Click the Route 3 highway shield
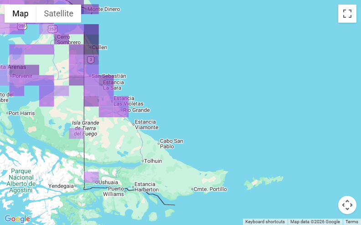 (x=91, y=60)
